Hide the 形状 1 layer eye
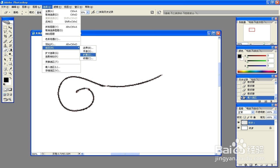Image resolution: width=280 pixels, height=168 pixels. (x=238, y=122)
